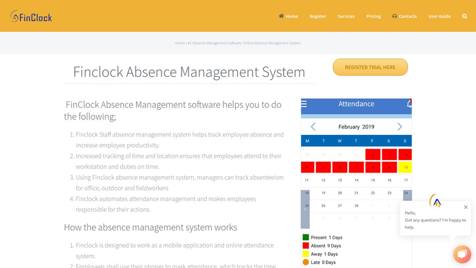Open the chat bubble widget
Image resolution: width=476 pixels, height=268 pixels.
(462, 254)
